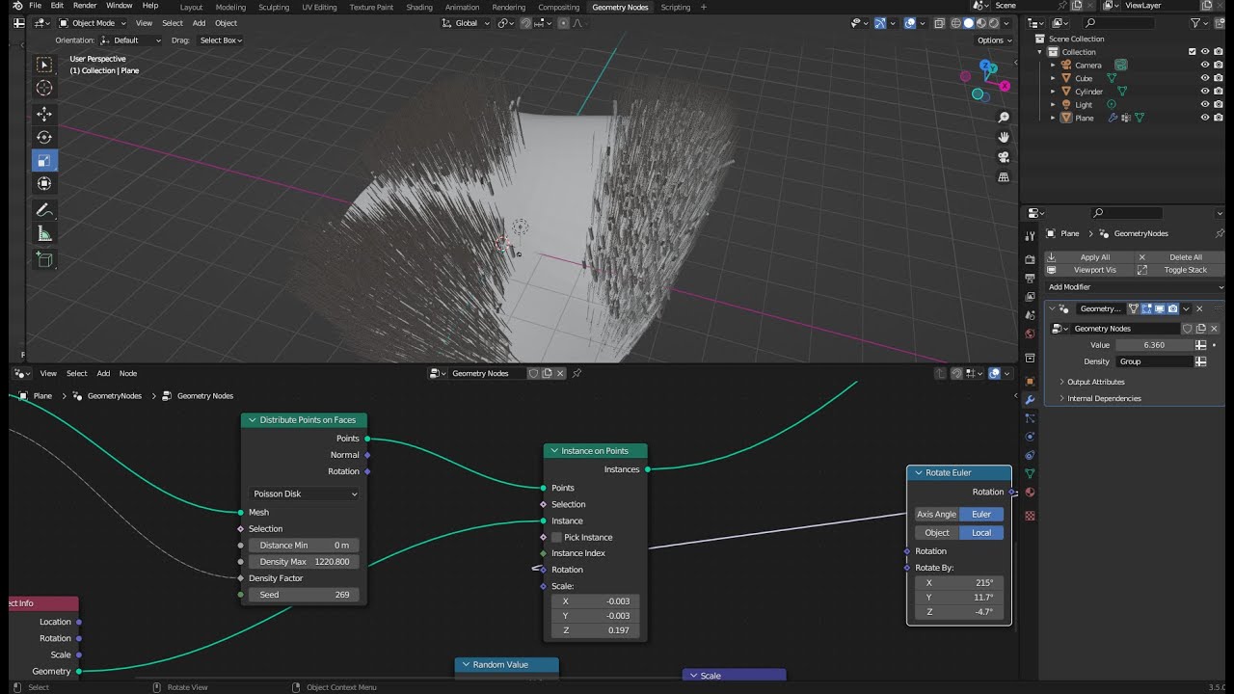Toggle viewport overlays button

coord(910,23)
